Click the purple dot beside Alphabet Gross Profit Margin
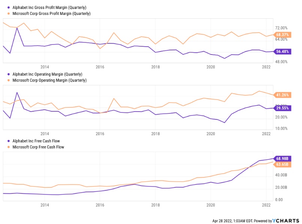 9,7
